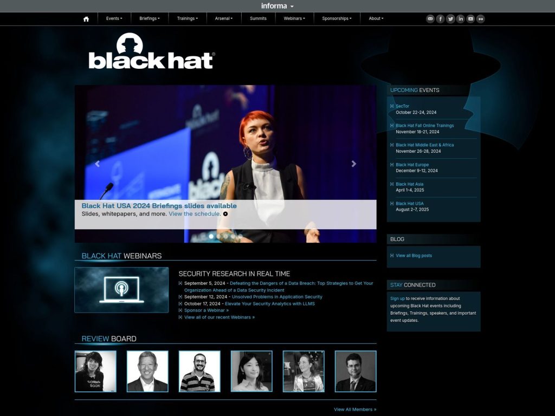Expand the informa dropdown at the top
555x416 pixels.
(x=277, y=5)
